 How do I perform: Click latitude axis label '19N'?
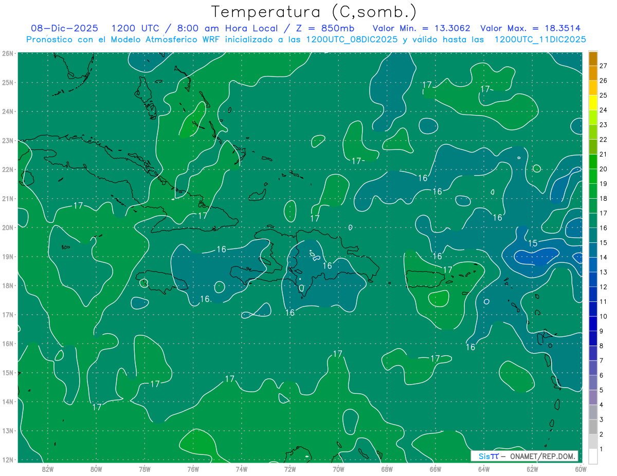click(x=7, y=257)
